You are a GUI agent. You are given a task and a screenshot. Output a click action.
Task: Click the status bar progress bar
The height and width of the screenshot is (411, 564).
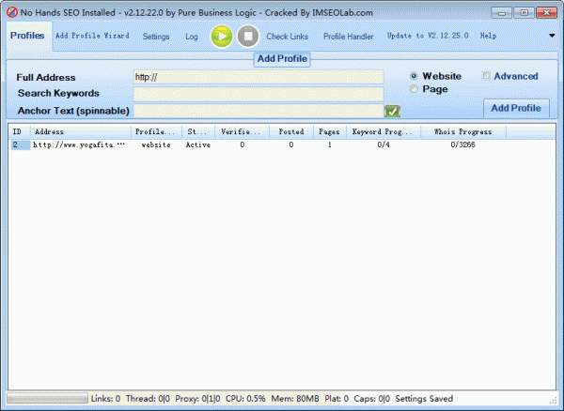coord(47,398)
